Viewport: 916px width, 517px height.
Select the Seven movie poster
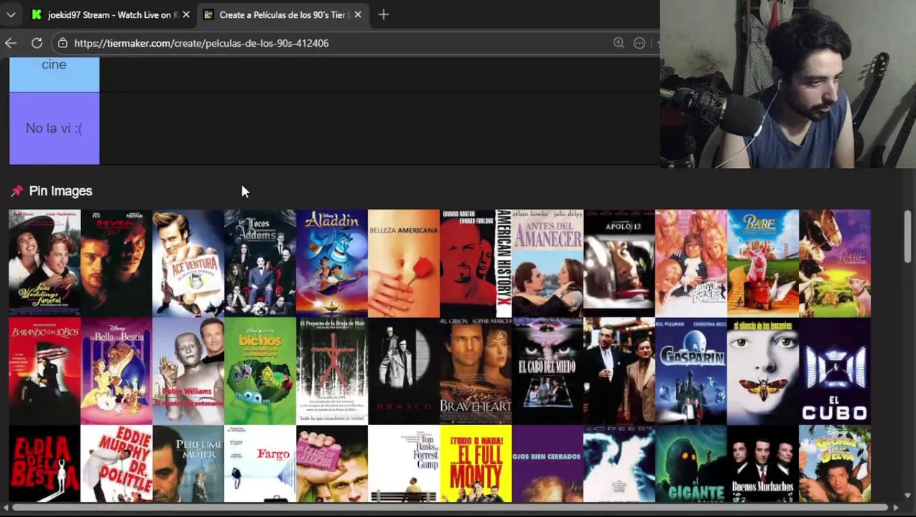pyautogui.click(x=116, y=263)
